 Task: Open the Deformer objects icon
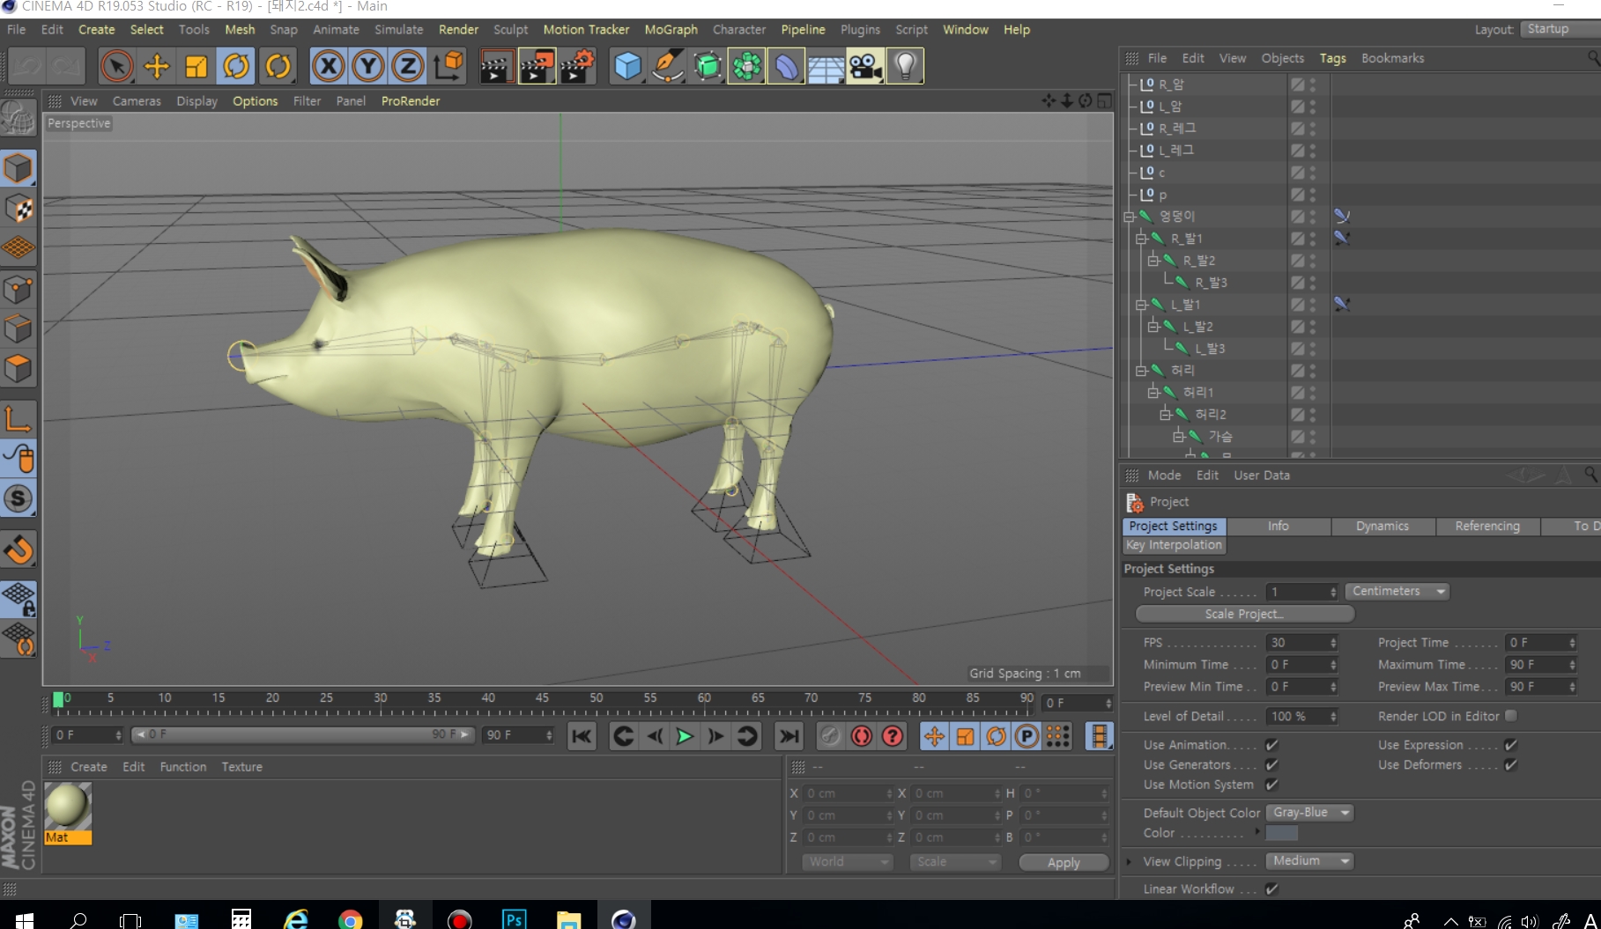click(786, 67)
